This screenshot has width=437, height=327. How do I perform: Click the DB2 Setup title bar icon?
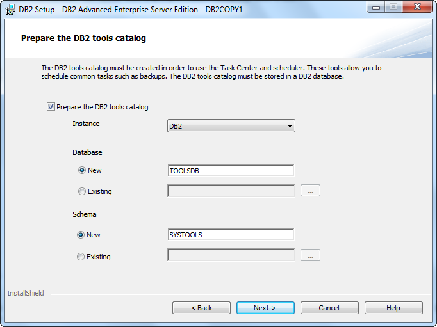11,10
